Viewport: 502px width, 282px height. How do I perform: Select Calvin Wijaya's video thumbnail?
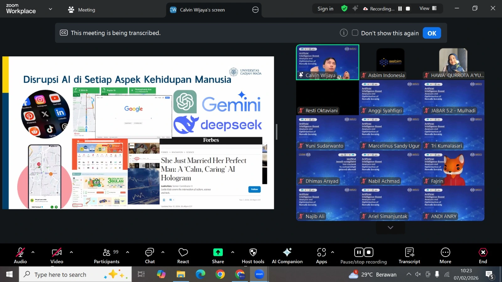pyautogui.click(x=328, y=62)
